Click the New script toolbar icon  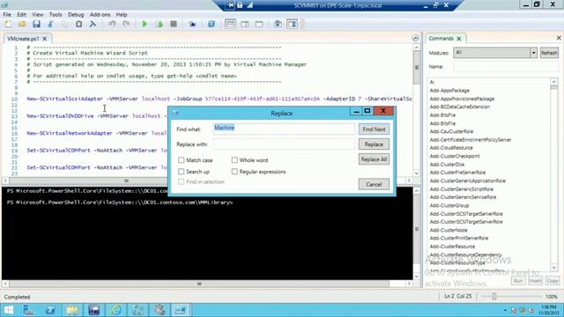pyautogui.click(x=8, y=24)
